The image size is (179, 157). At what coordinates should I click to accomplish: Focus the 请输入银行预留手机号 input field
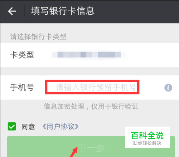coord(92,87)
